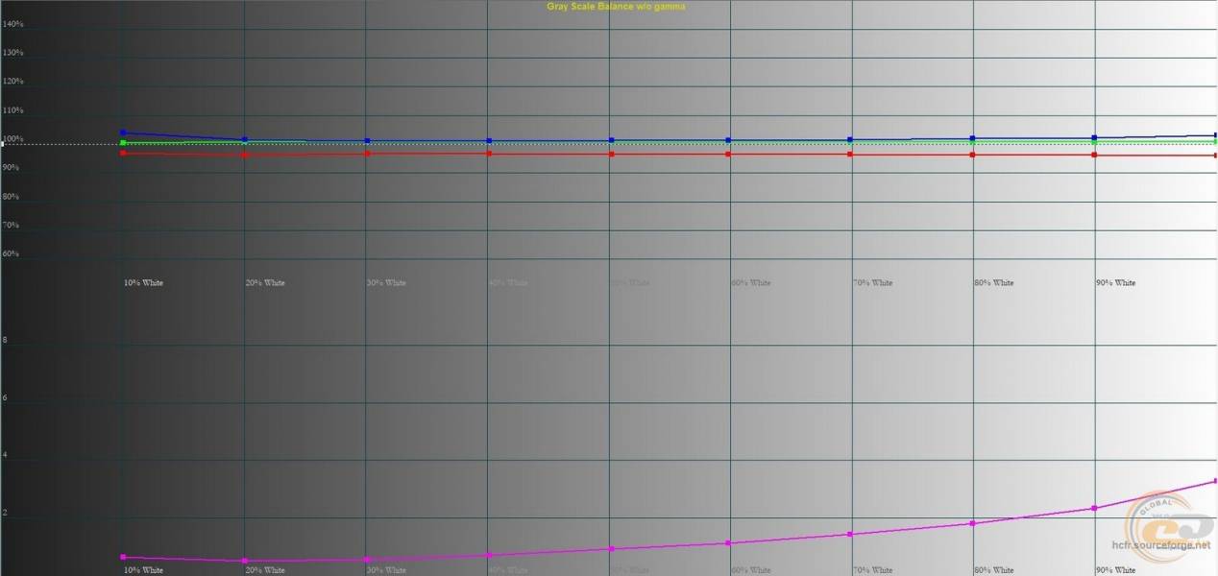
Task: Select the red data point at 30% White
Action: pos(367,154)
